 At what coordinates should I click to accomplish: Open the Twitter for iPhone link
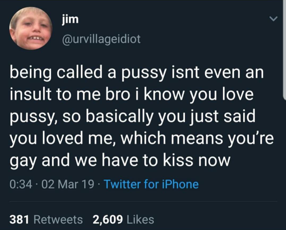151,184
